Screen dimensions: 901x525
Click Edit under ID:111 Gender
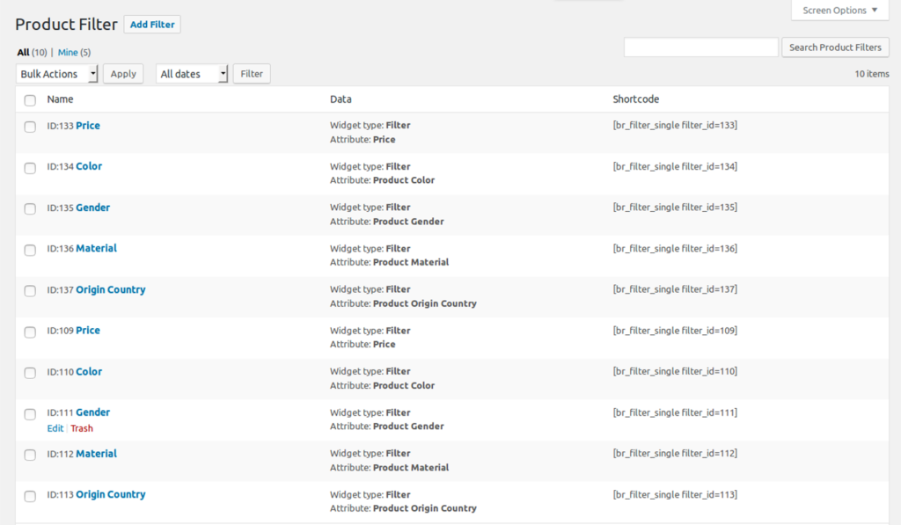coord(55,428)
